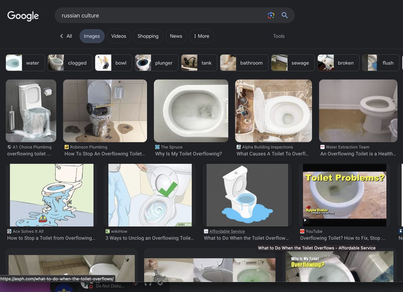Click the YouTube favicon
Screen dimensions: 403x292
click(302, 231)
